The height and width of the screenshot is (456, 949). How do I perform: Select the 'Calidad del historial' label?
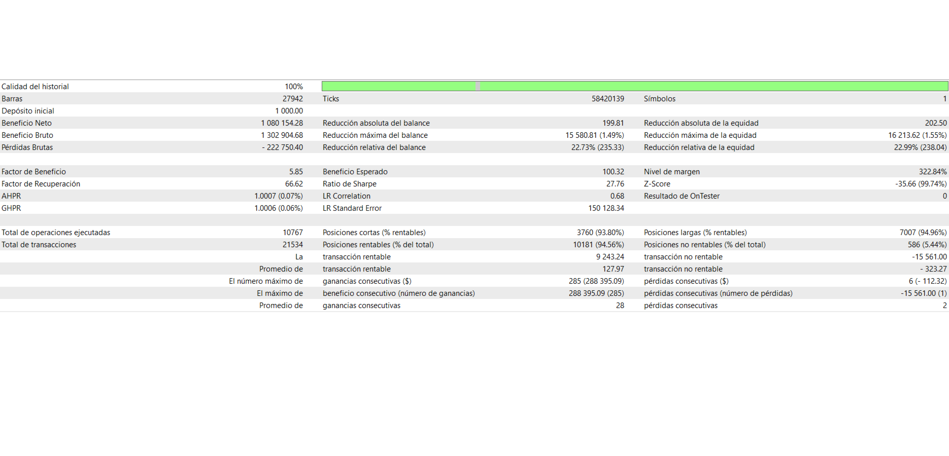[x=35, y=87]
